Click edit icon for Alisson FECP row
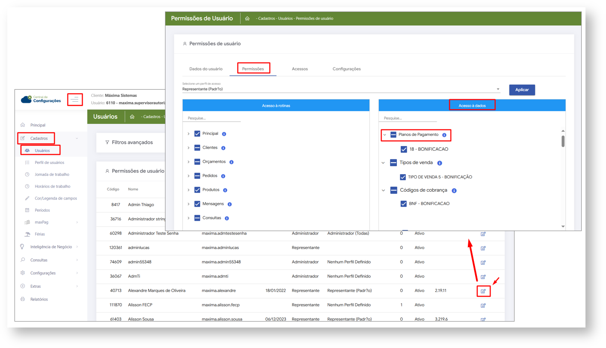606x348 pixels. pos(483,305)
